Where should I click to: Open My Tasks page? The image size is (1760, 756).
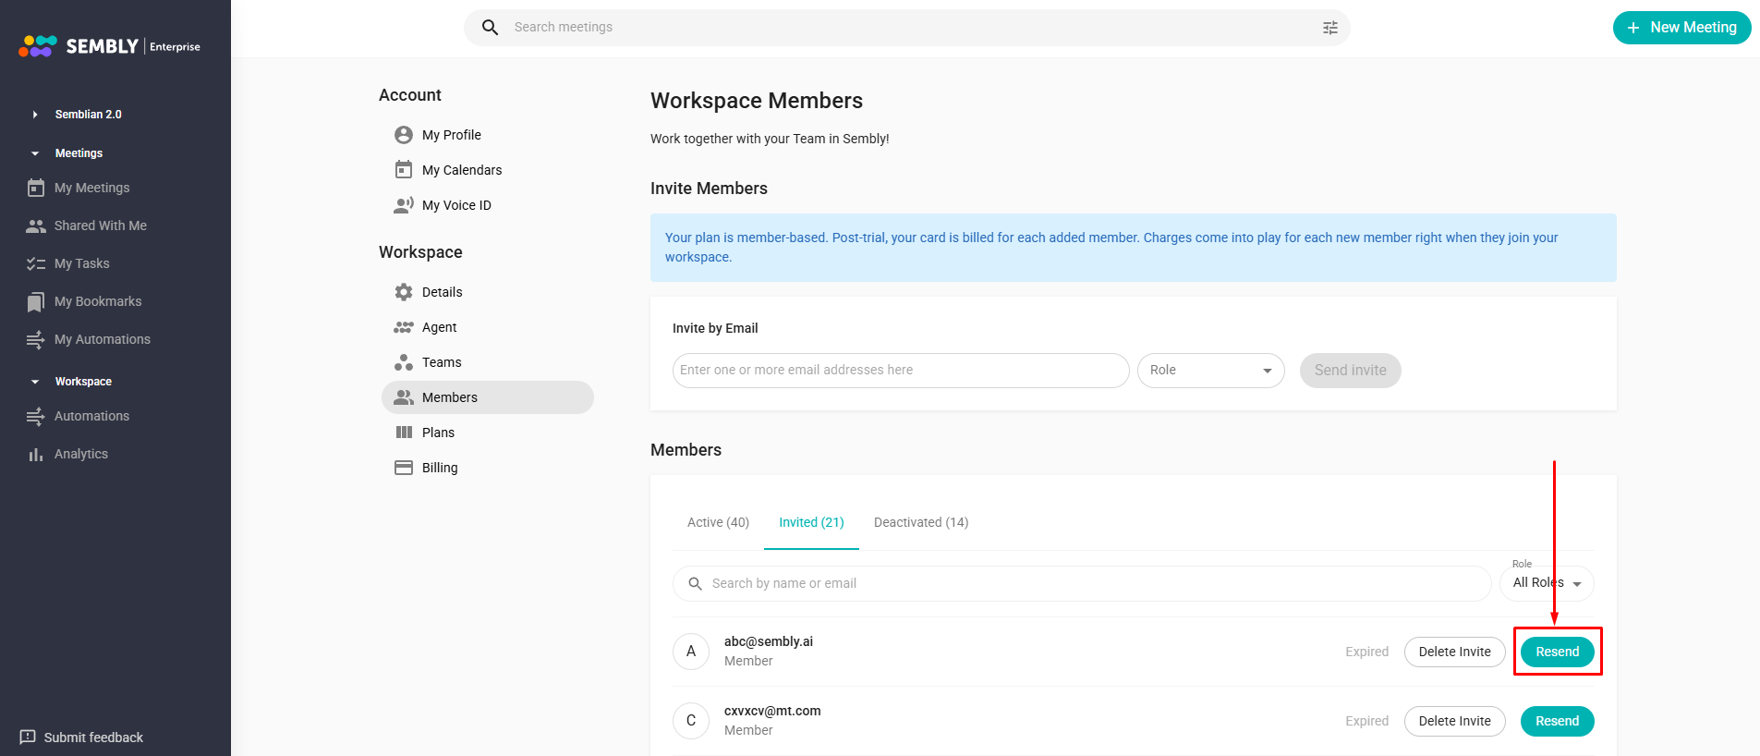[x=82, y=263]
